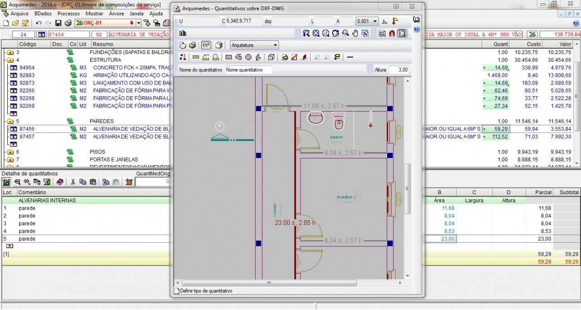
Task: Click the ortho angle icon near 0.001
Action: tap(384, 21)
